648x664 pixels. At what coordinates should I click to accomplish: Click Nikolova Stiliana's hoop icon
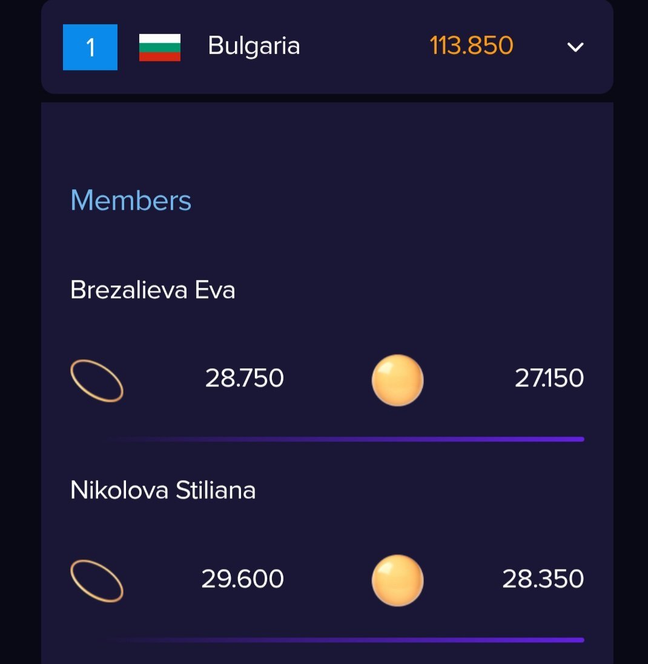tap(97, 581)
